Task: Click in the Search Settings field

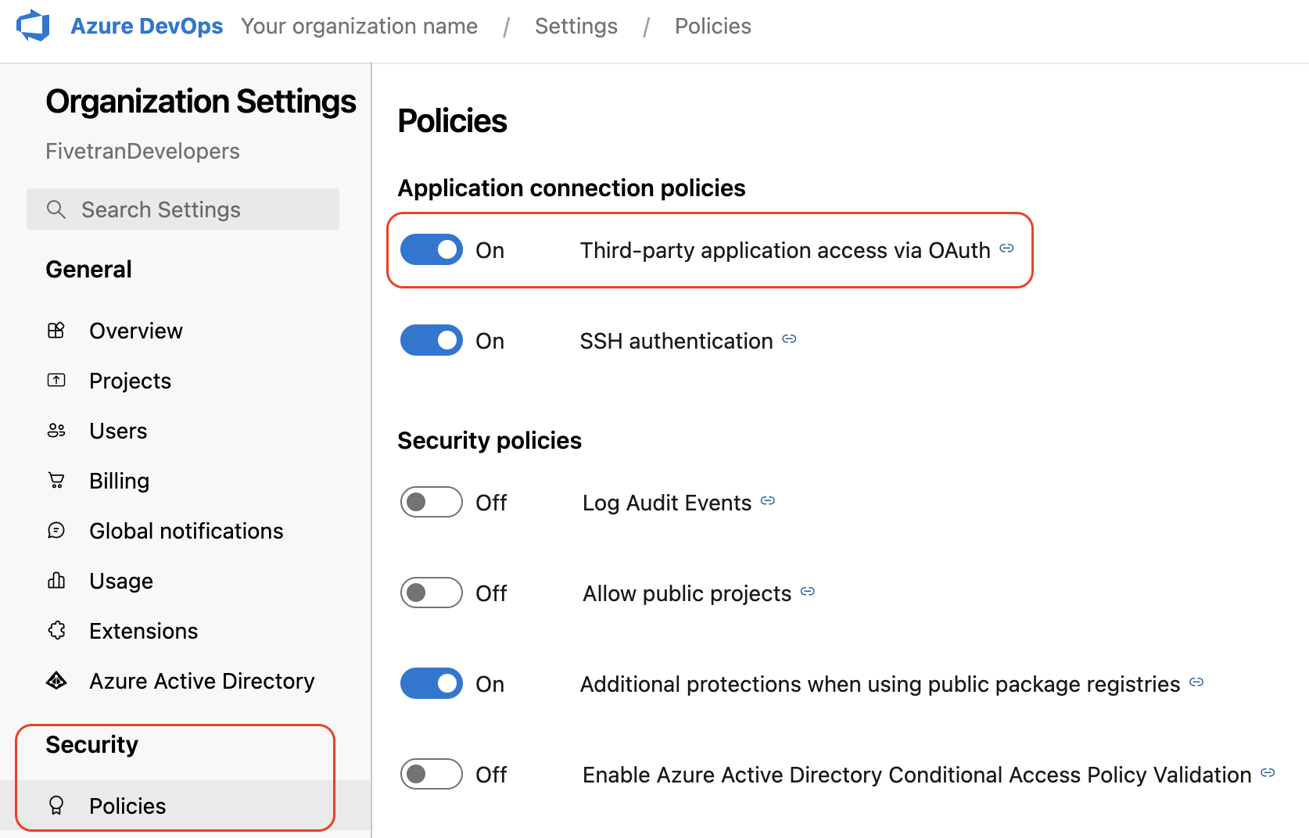Action: [183, 209]
